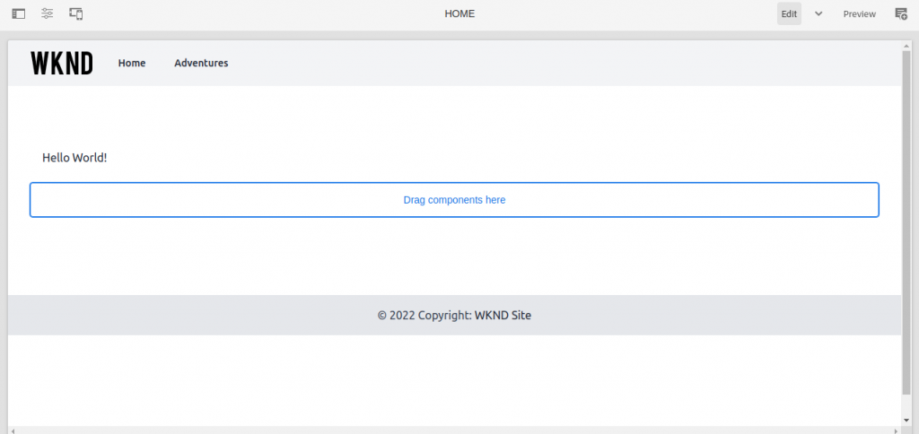Open the Adventures navigation item

201,64
